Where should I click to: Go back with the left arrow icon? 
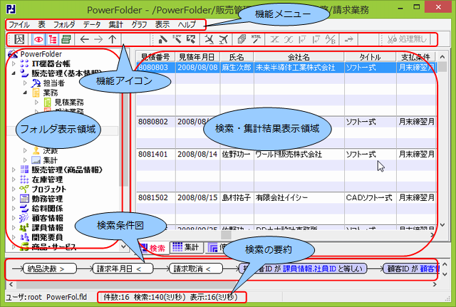point(84,39)
